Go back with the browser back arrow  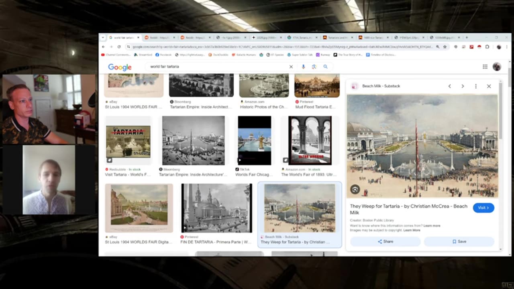[103, 47]
